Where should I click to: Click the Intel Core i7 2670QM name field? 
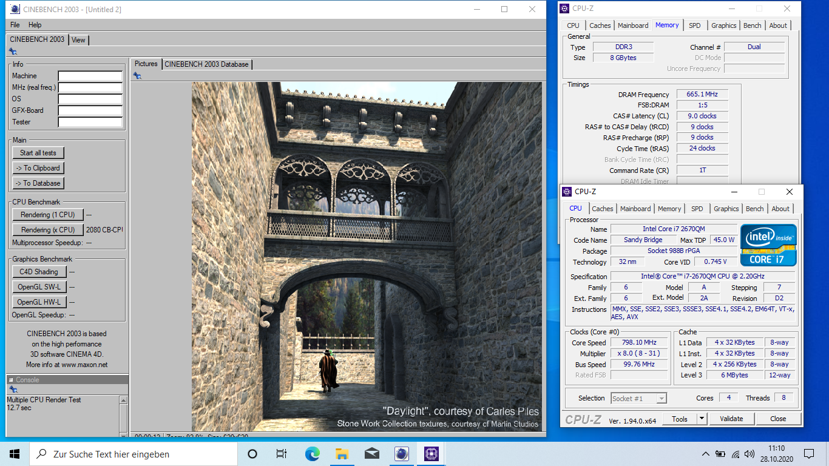(674, 229)
